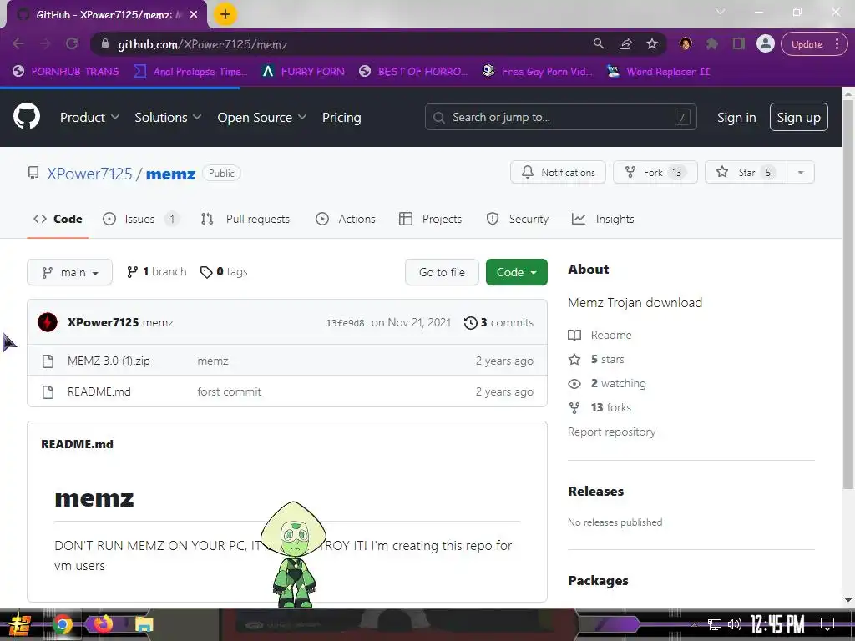Click the 13 forks link in About

(600, 407)
